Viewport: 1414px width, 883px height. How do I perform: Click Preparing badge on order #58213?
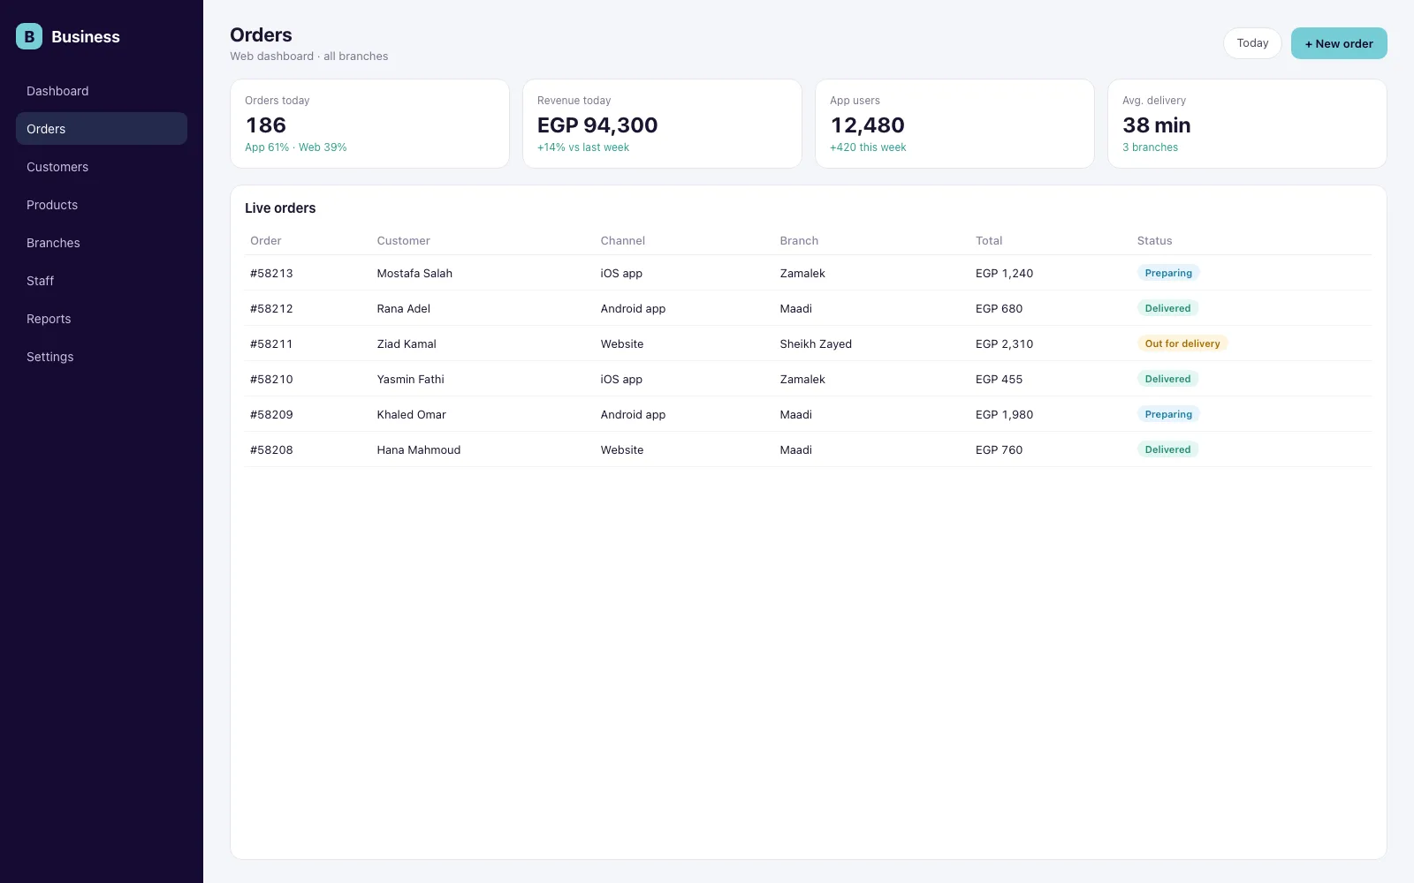(x=1168, y=273)
